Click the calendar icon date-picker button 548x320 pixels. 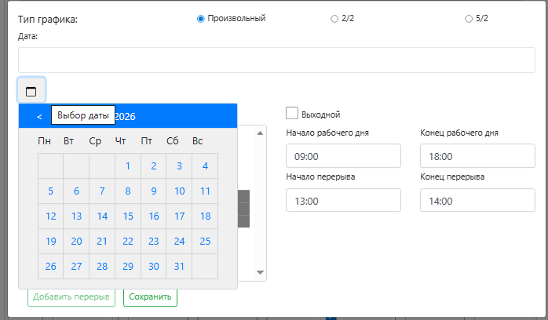pyautogui.click(x=31, y=90)
